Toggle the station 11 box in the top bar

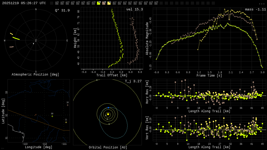click(x=109, y=3)
